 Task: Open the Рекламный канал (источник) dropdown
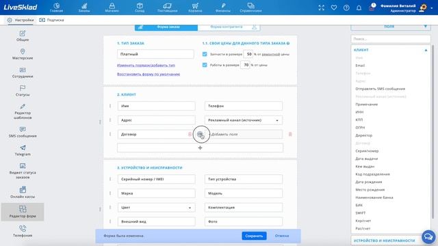[x=244, y=120]
